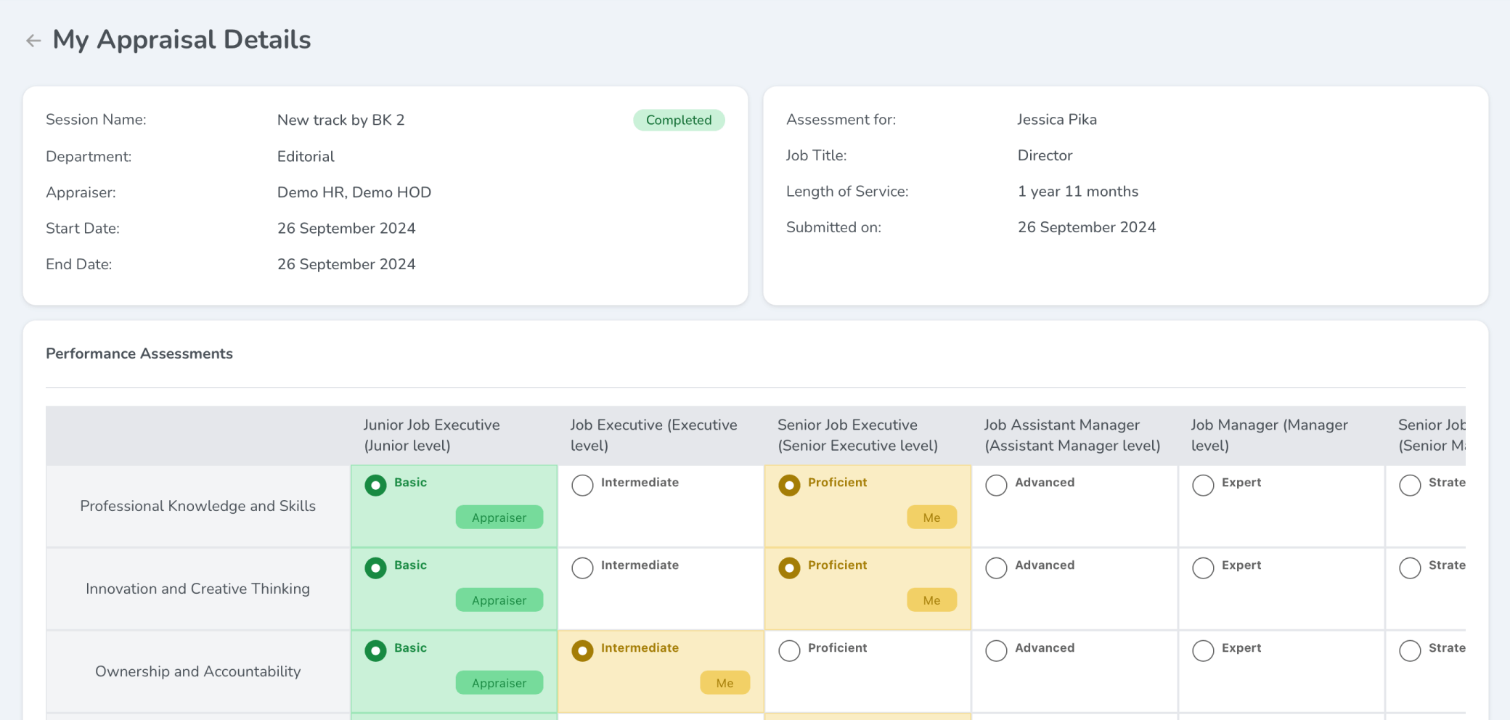Click Me tag in Ownership row
The width and height of the screenshot is (1510, 720).
(725, 683)
